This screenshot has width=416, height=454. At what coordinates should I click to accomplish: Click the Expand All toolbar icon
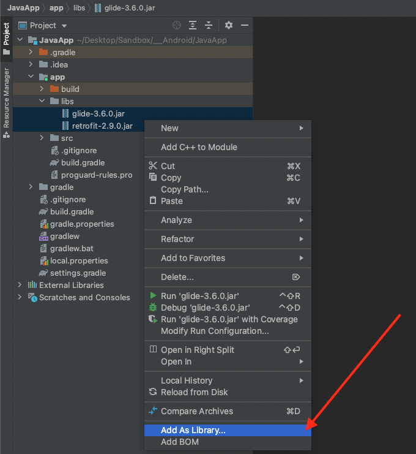193,26
